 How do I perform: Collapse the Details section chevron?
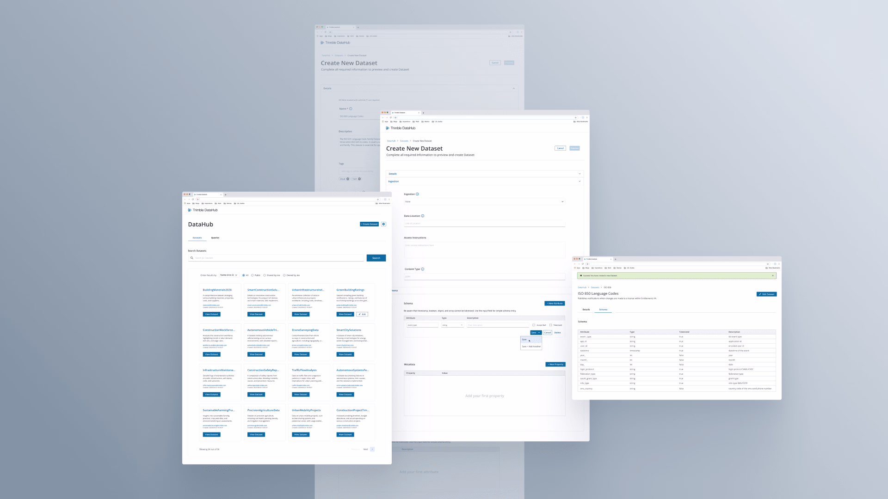click(580, 174)
